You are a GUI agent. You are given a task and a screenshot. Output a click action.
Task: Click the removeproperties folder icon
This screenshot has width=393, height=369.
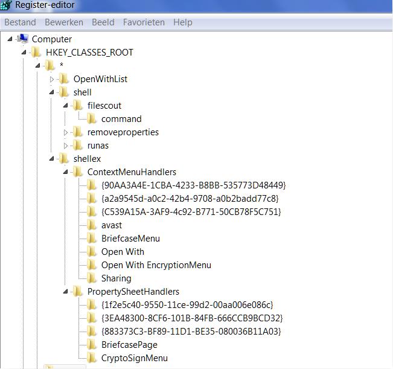pos(78,132)
